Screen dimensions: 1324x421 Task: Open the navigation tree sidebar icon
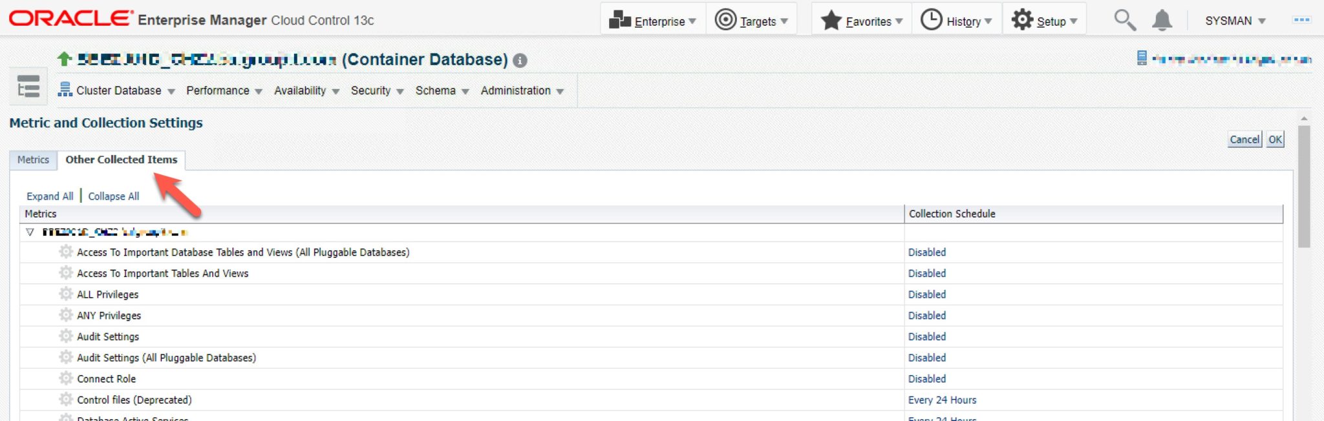pos(28,87)
